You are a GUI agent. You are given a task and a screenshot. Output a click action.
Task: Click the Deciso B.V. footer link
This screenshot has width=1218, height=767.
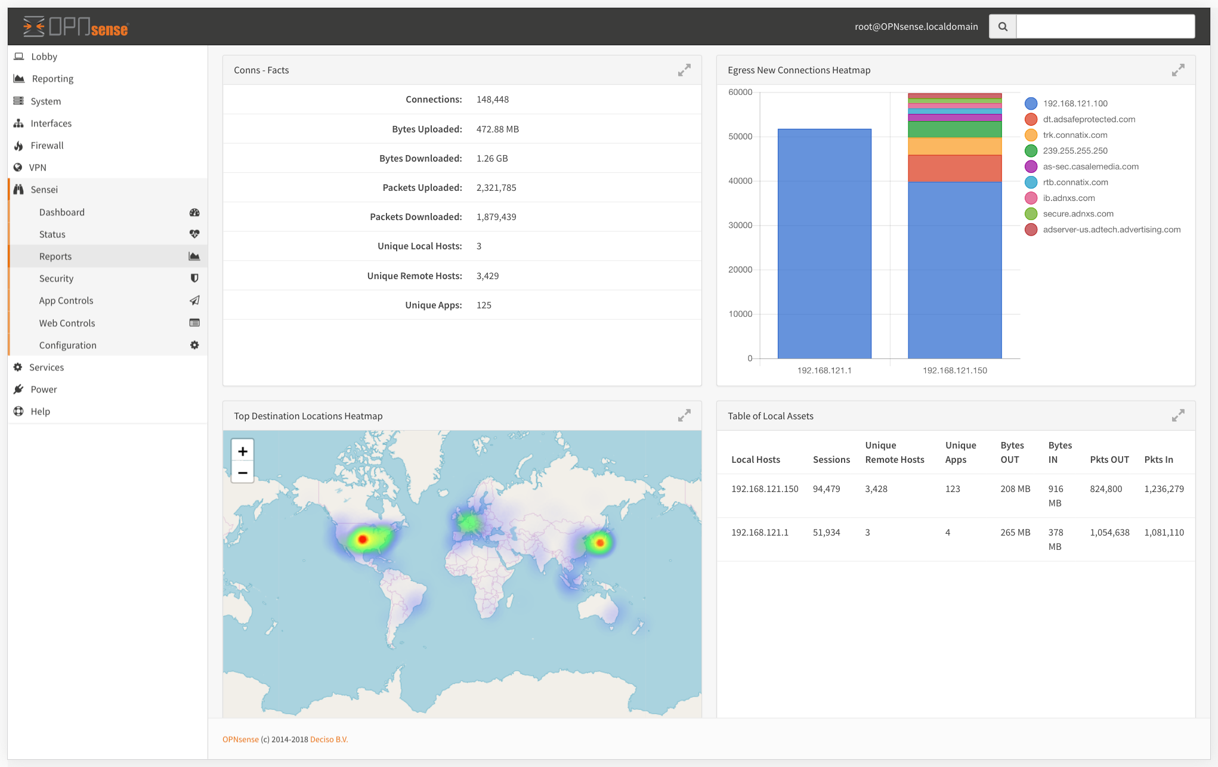329,739
